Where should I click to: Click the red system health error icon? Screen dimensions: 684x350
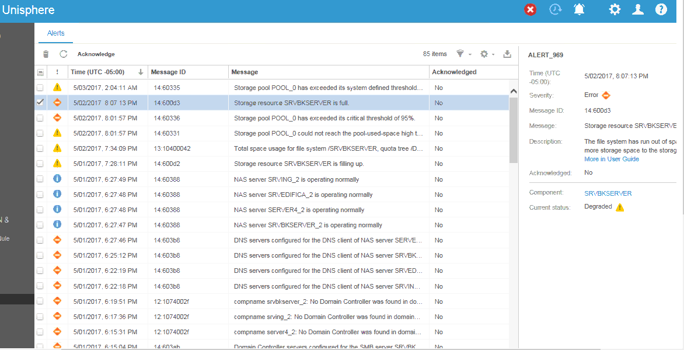[530, 9]
